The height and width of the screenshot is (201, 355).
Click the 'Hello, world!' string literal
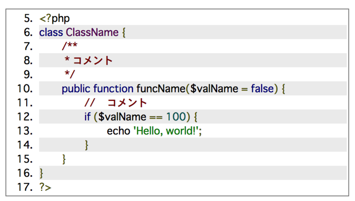(166, 131)
